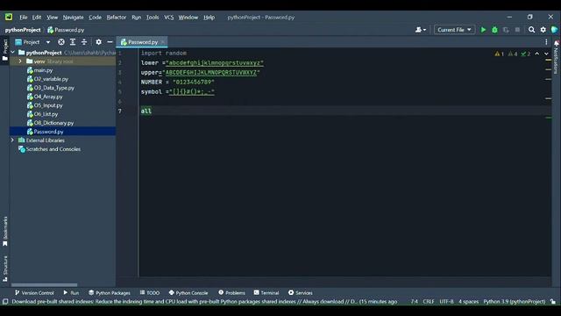Image resolution: width=561 pixels, height=316 pixels.
Task: Open IDE settings gear in top toolbar
Action: point(543,30)
